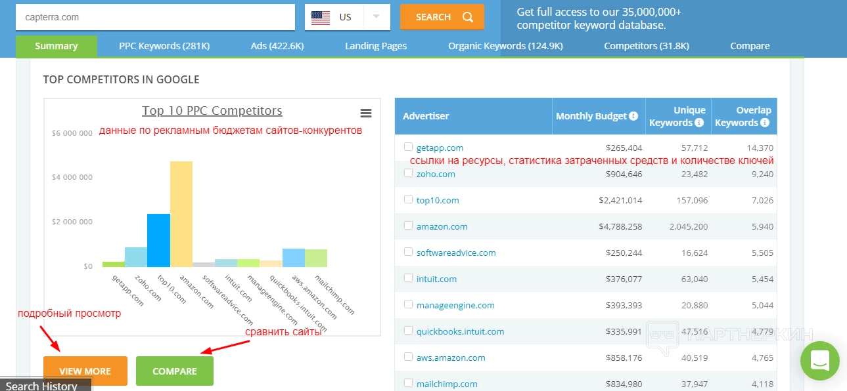Screen dimensions: 847x391
Task: Tick the getapp.com checkbox
Action: coord(408,147)
